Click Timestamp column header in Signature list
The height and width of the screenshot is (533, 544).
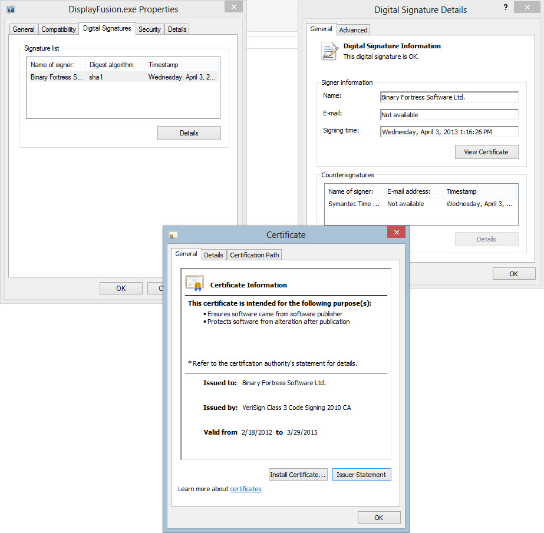click(182, 65)
